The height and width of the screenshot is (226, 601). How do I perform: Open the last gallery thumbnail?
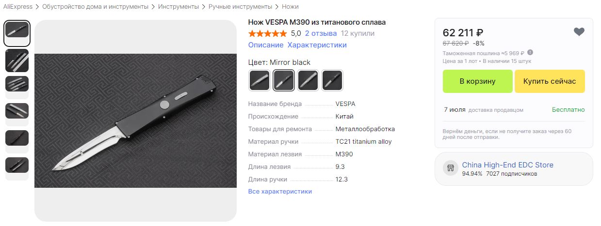click(17, 165)
